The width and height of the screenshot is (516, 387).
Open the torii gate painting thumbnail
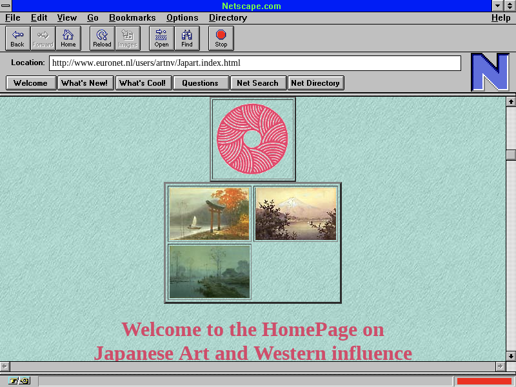210,213
